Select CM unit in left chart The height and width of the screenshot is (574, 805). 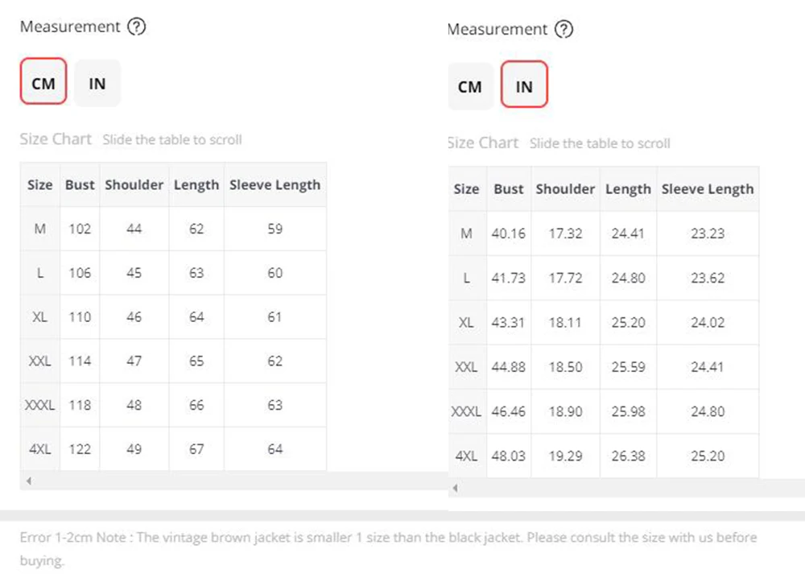43,81
